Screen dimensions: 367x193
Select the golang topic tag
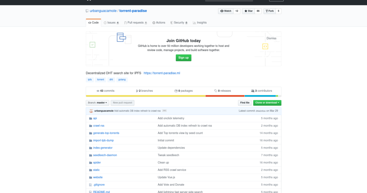pos(122,79)
